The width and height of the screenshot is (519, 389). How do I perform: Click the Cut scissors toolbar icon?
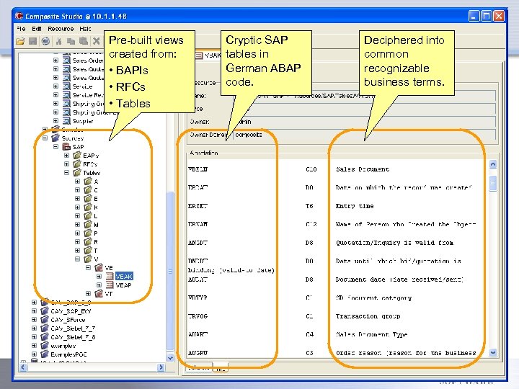(59, 41)
